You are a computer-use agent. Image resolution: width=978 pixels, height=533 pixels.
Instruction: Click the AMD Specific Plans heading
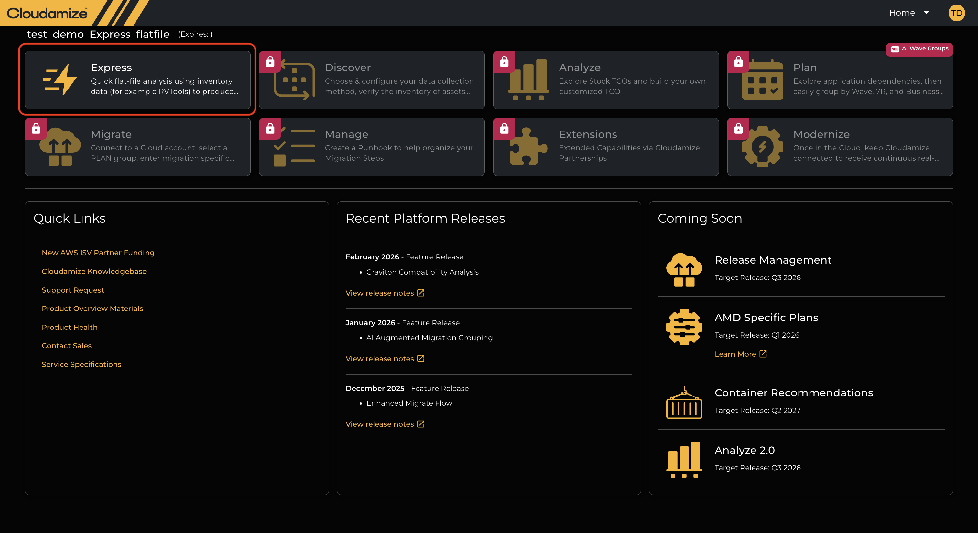(766, 318)
